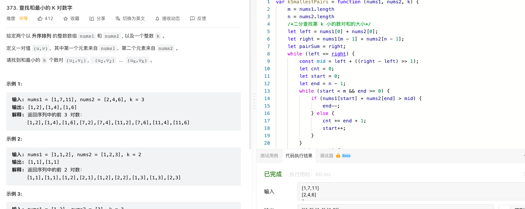This screenshot has height=209, width=525.
Task: Like the problem with the thumbs-up icon
Action: pyautogui.click(x=40, y=19)
